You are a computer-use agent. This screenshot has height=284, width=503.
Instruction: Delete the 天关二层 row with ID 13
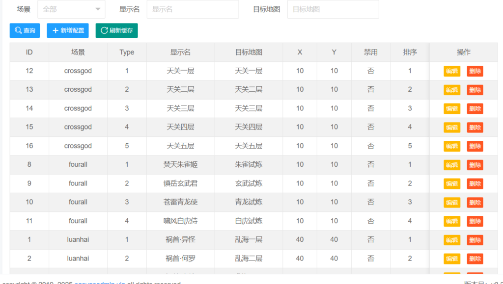click(x=475, y=90)
